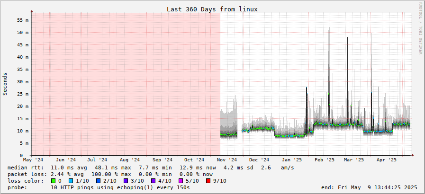Screen dimensions: 425x194
Task: Click the '4.2 ms sd' value
Action: [x=238, y=168]
